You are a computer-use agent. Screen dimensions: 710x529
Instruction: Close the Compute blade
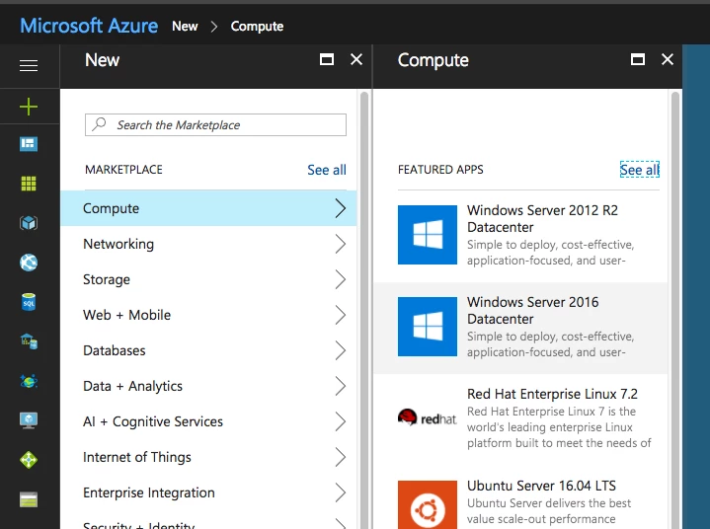[668, 59]
